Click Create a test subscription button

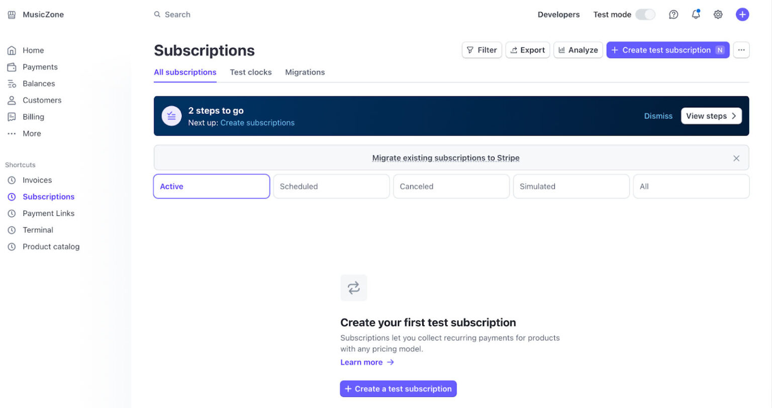(398, 388)
